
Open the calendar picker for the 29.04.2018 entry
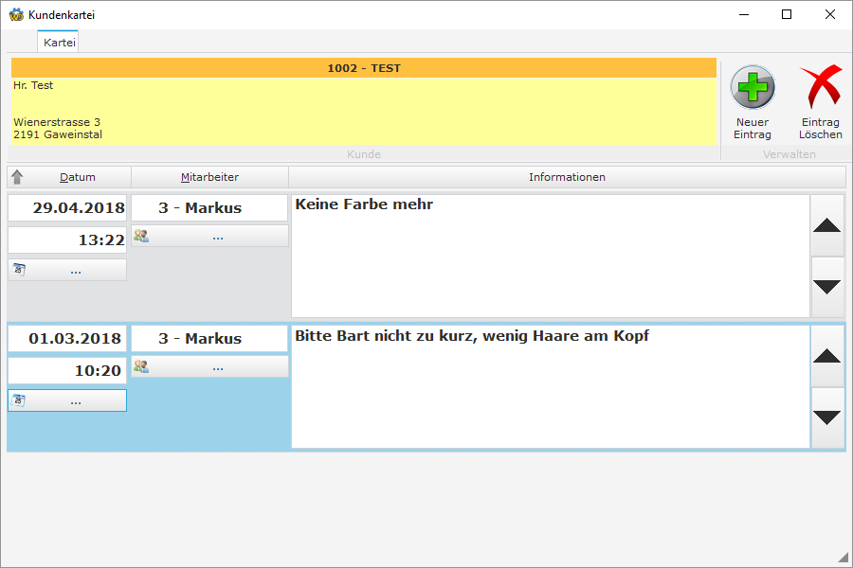(x=67, y=270)
